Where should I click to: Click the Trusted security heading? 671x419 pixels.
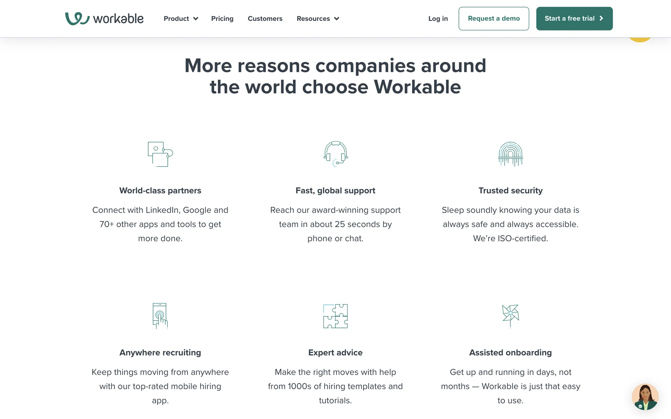510,191
